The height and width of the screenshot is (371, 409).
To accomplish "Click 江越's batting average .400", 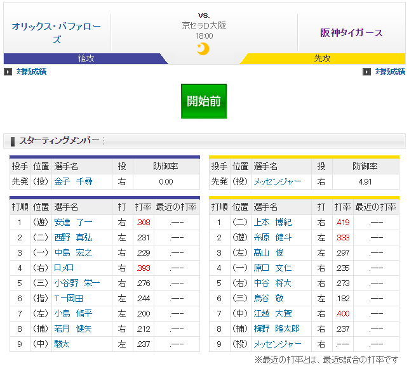I will (x=343, y=313).
